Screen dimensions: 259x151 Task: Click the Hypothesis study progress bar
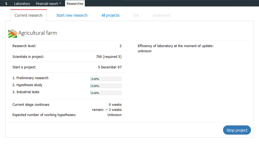(106, 86)
